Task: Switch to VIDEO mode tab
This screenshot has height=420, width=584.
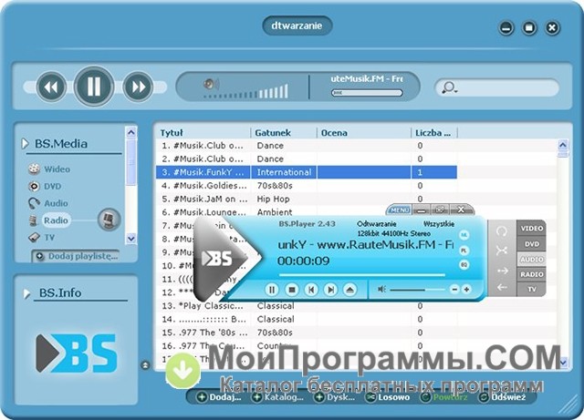Action: click(x=531, y=229)
